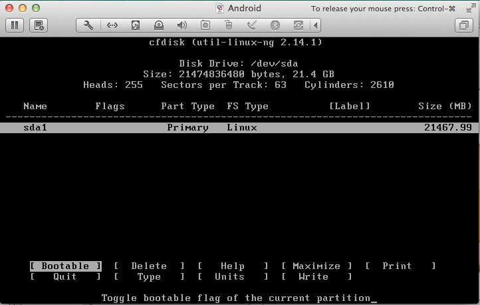
Task: Click the sound speaker icon
Action: click(182, 25)
